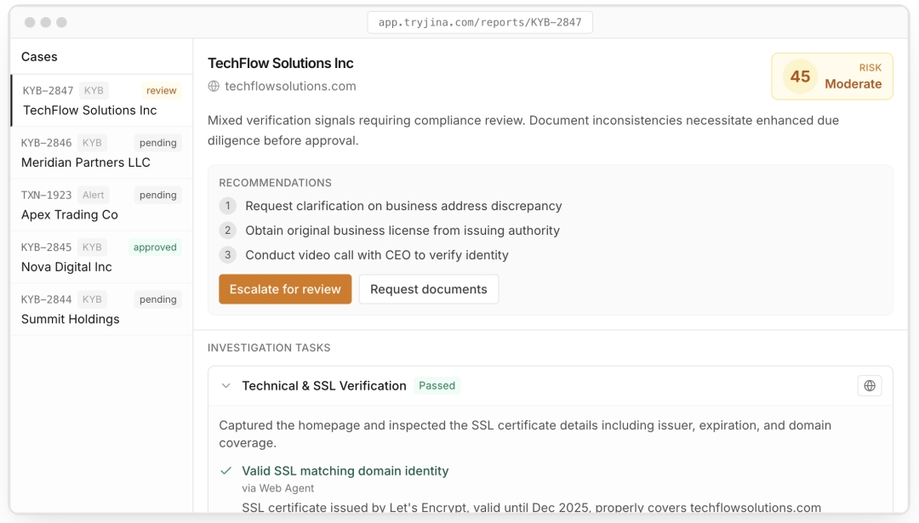Click recommendation number 2 badge
This screenshot has width=919, height=523.
point(227,230)
